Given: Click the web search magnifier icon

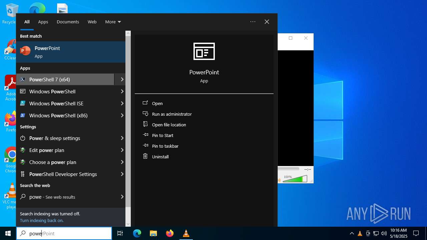Looking at the screenshot, I should (x=23, y=197).
